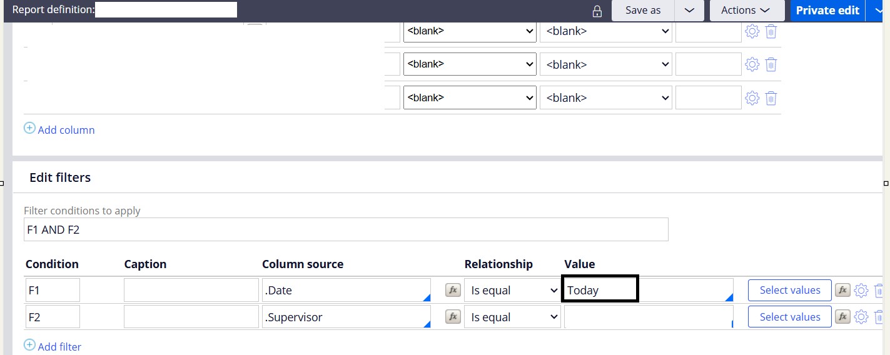
Task: Expand first row's left <blank> dropdown
Action: pos(470,31)
